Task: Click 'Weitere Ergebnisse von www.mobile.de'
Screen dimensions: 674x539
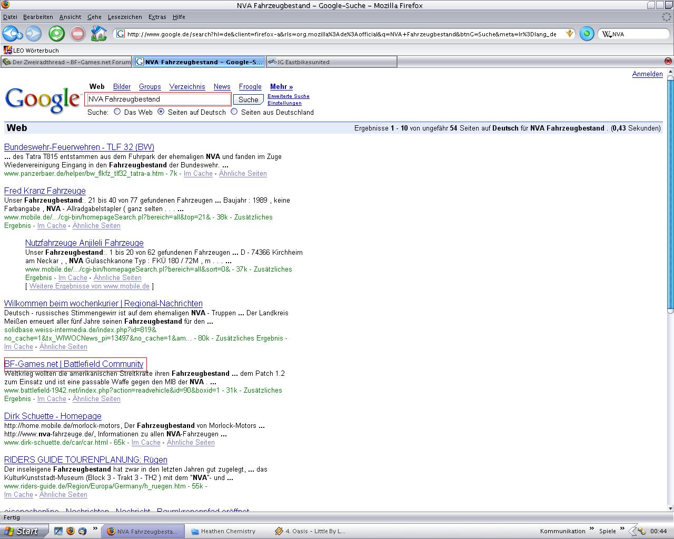Action: click(90, 286)
